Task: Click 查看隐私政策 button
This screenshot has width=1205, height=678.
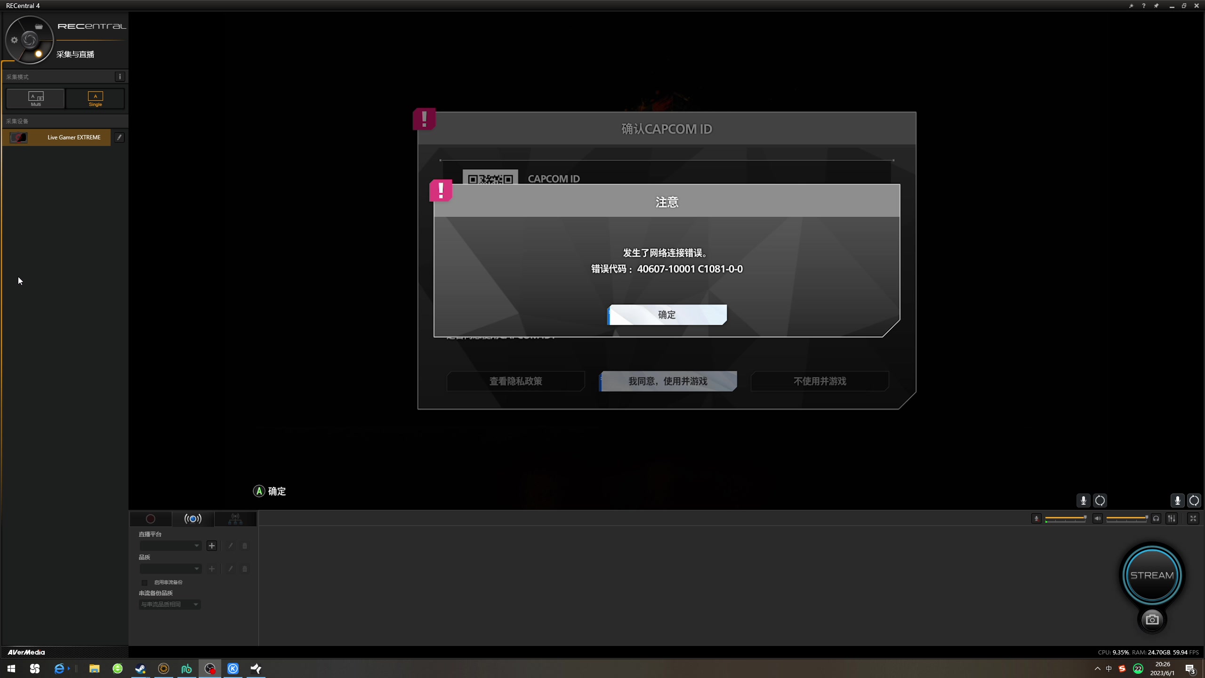Action: click(516, 381)
